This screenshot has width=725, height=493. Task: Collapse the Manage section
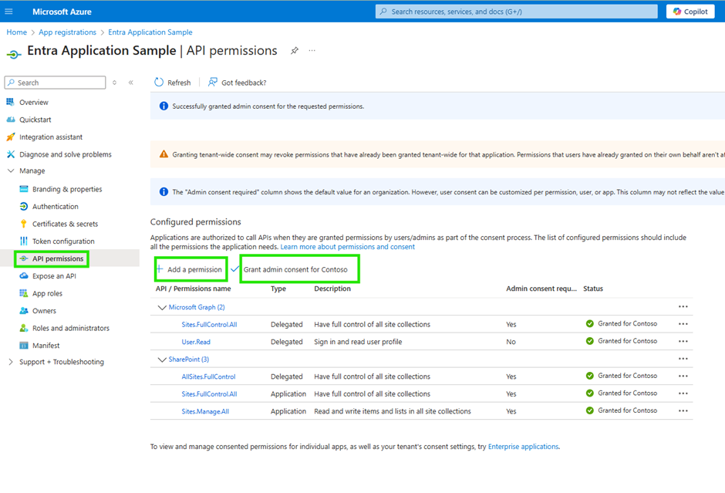pyautogui.click(x=11, y=171)
